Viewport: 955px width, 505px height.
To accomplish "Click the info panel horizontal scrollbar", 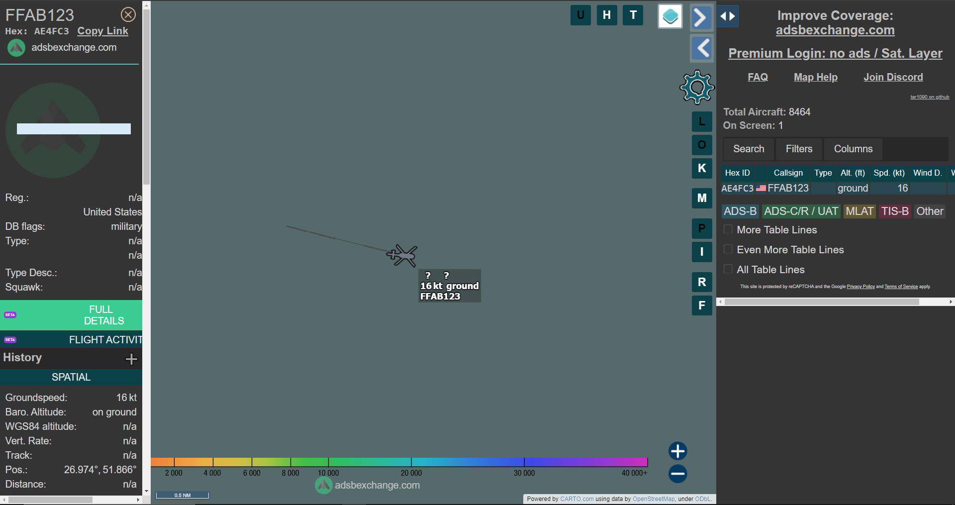I will (50, 500).
